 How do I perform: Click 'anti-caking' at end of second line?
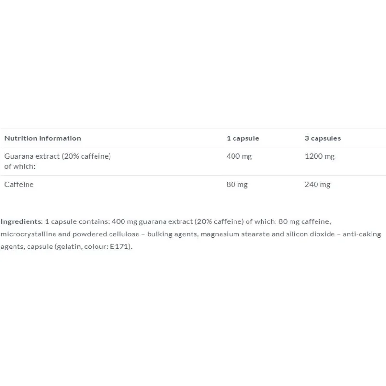[362, 234]
